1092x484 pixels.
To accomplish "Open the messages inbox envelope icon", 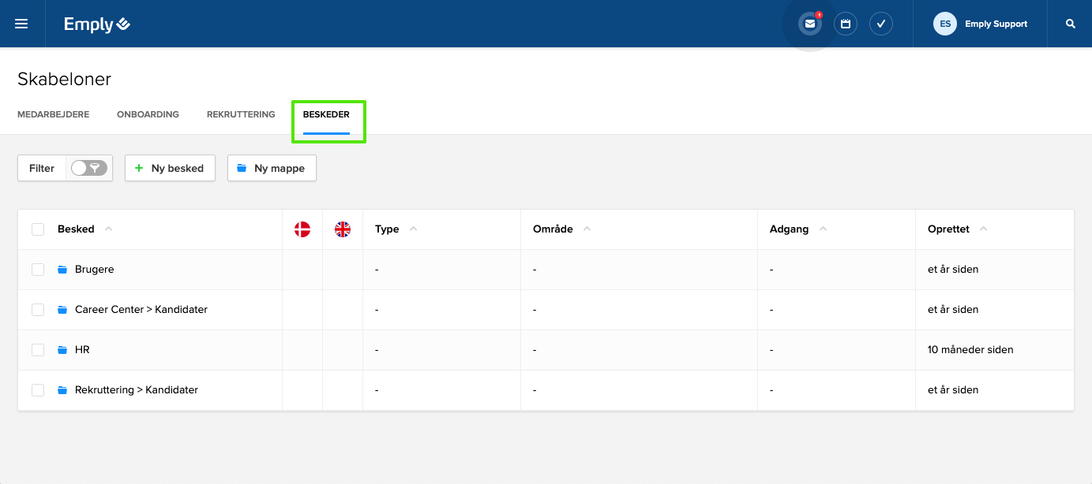I will 809,24.
